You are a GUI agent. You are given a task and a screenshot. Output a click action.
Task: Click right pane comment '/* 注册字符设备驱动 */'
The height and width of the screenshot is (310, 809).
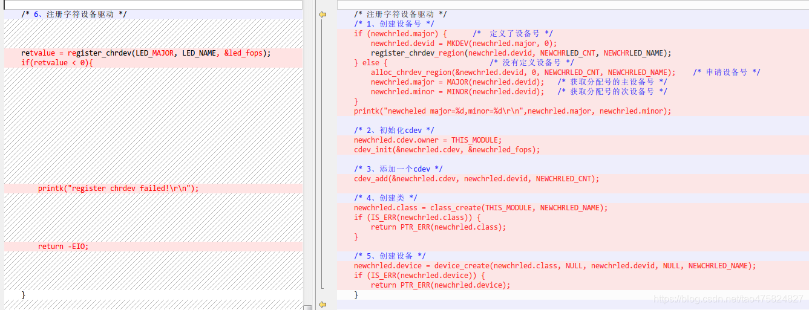401,15
